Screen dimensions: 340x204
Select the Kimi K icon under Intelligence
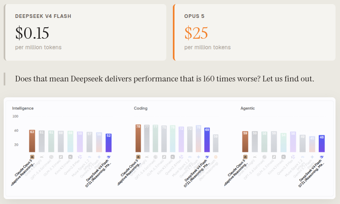coord(70,157)
